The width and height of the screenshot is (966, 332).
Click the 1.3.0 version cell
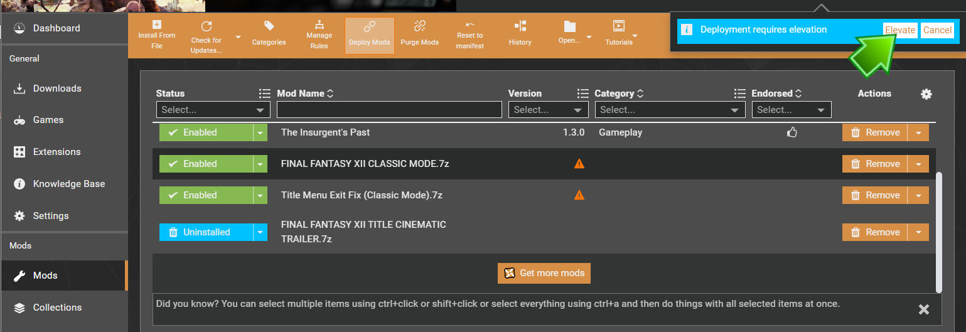pyautogui.click(x=574, y=132)
